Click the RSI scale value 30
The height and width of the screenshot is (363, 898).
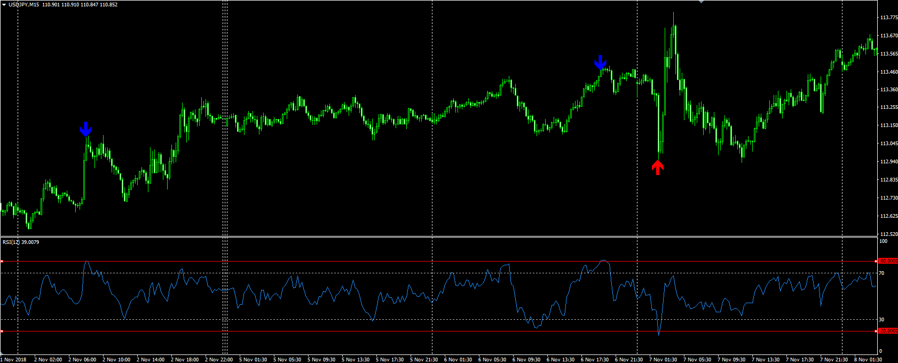882,320
